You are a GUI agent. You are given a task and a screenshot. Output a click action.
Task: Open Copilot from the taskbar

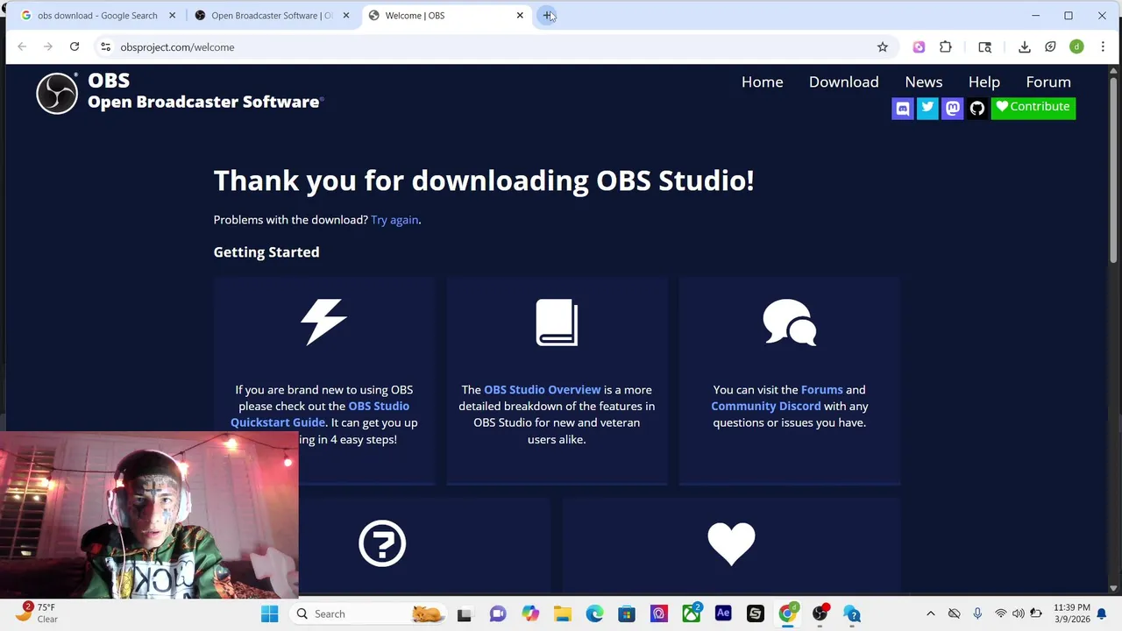pos(530,613)
